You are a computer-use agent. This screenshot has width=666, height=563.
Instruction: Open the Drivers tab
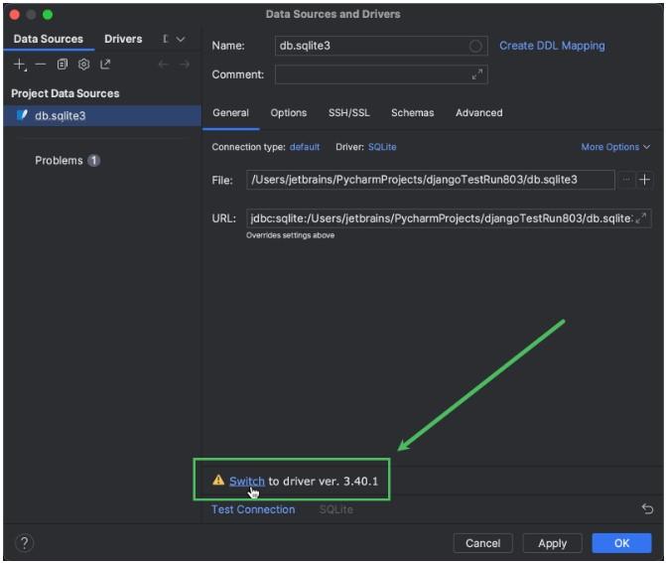click(x=123, y=40)
